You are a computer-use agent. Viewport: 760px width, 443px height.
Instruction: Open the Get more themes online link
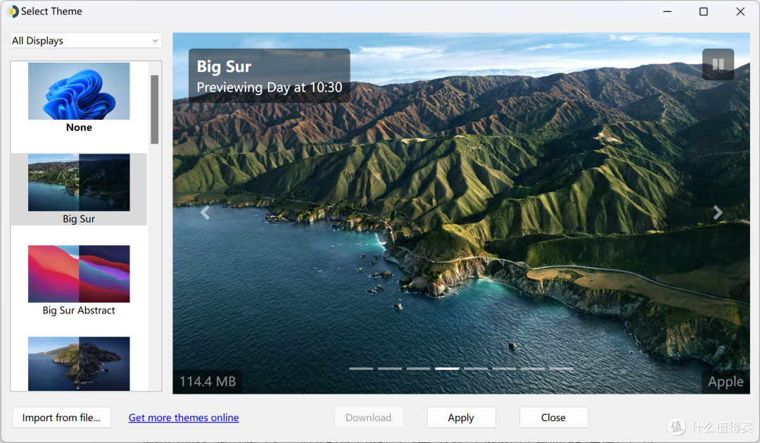pos(184,418)
